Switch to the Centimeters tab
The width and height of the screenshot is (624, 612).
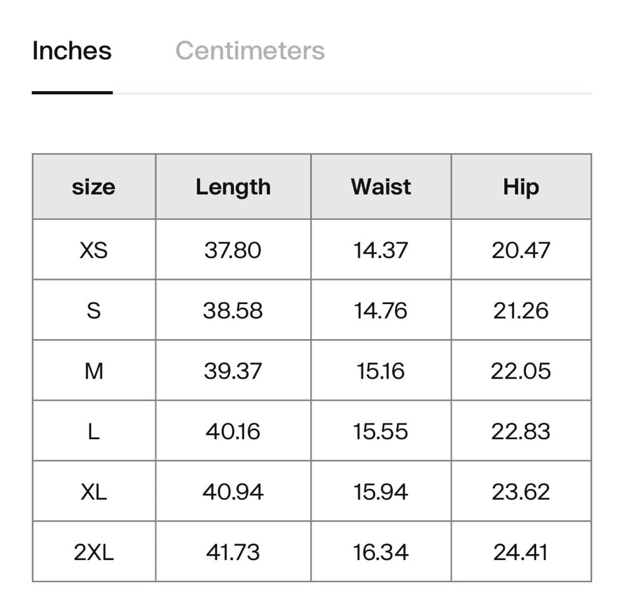tap(250, 51)
